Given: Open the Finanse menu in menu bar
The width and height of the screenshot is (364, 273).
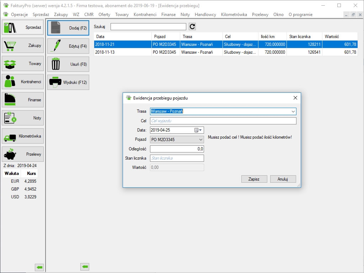Looking at the screenshot, I should [x=168, y=15].
